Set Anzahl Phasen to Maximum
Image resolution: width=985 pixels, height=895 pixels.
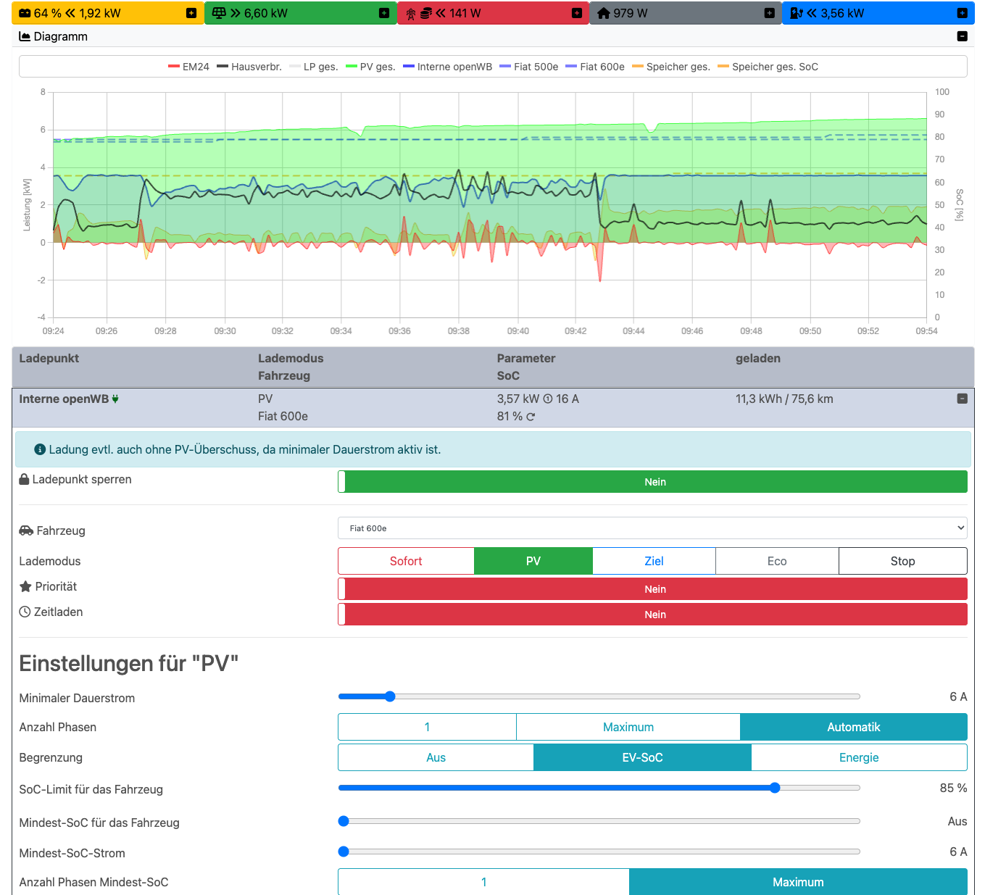(628, 727)
